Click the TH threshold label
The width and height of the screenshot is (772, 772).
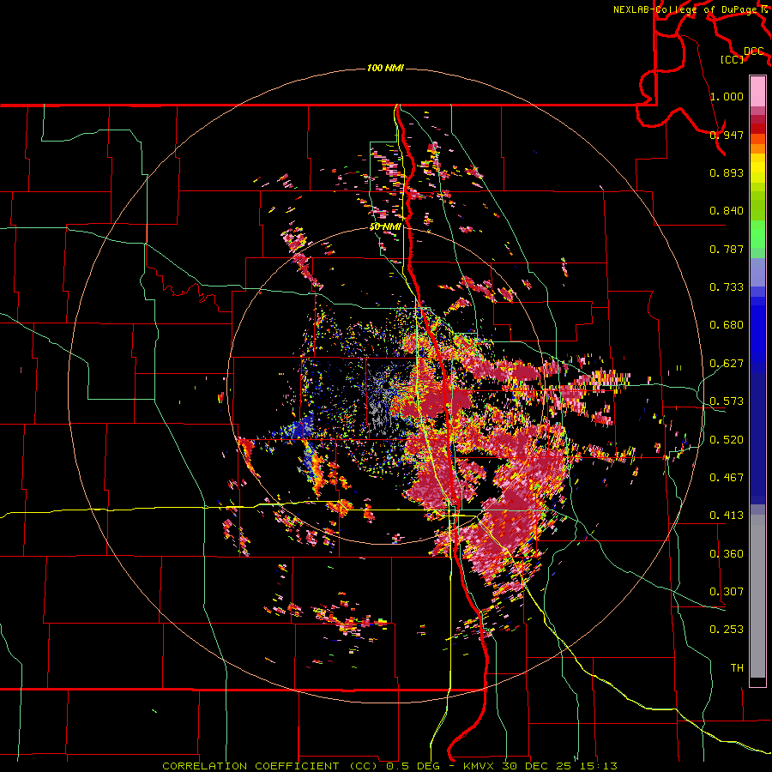(x=737, y=668)
